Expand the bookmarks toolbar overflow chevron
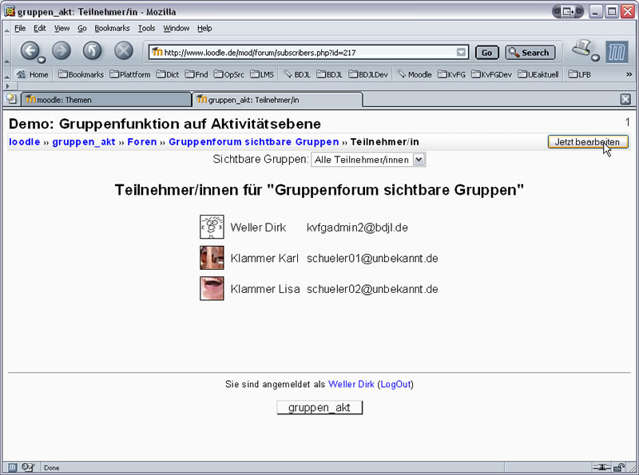Image resolution: width=639 pixels, height=475 pixels. (x=629, y=74)
